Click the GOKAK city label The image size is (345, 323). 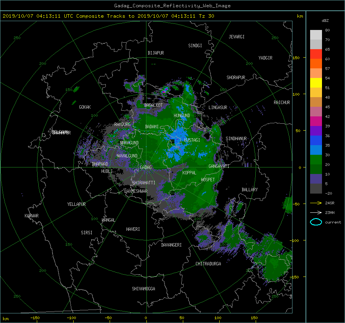point(85,107)
